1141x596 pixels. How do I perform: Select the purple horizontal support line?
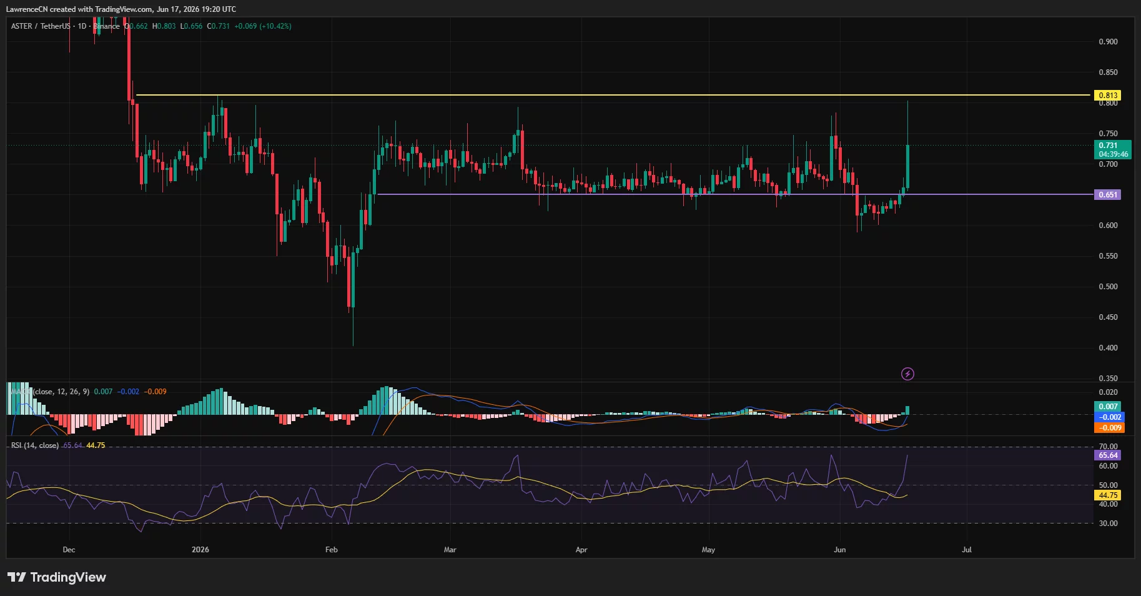tap(735, 194)
